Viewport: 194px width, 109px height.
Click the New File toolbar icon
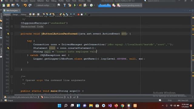point(4,5)
